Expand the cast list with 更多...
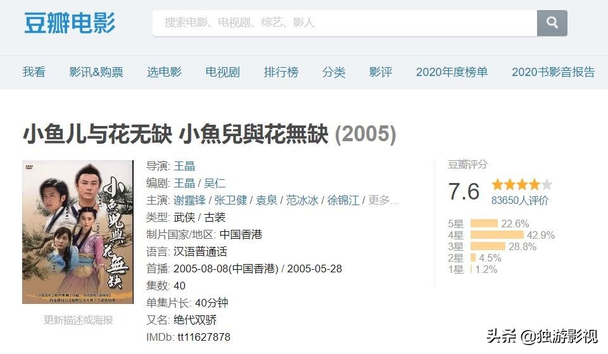The image size is (608, 354). pyautogui.click(x=383, y=200)
